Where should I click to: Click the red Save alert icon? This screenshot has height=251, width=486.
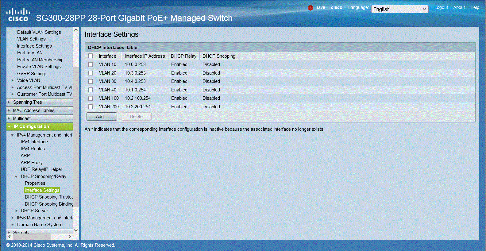[310, 8]
